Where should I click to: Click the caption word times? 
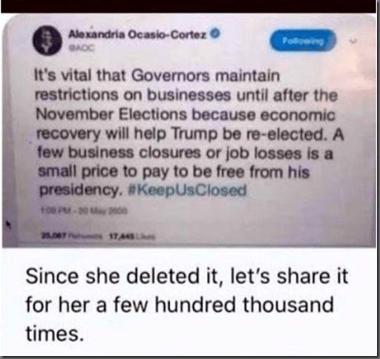coord(55,334)
